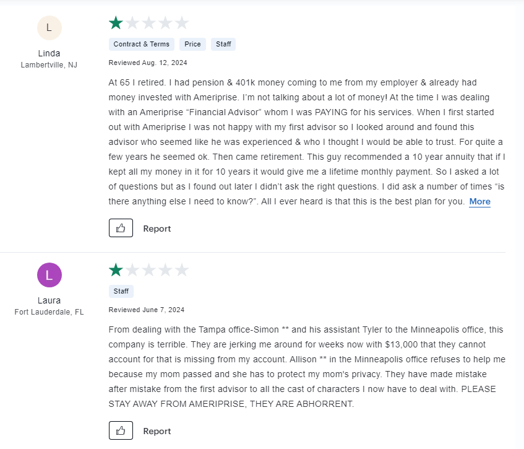The height and width of the screenshot is (449, 524).
Task: Select the green star on Laura's rating
Action: click(x=115, y=270)
